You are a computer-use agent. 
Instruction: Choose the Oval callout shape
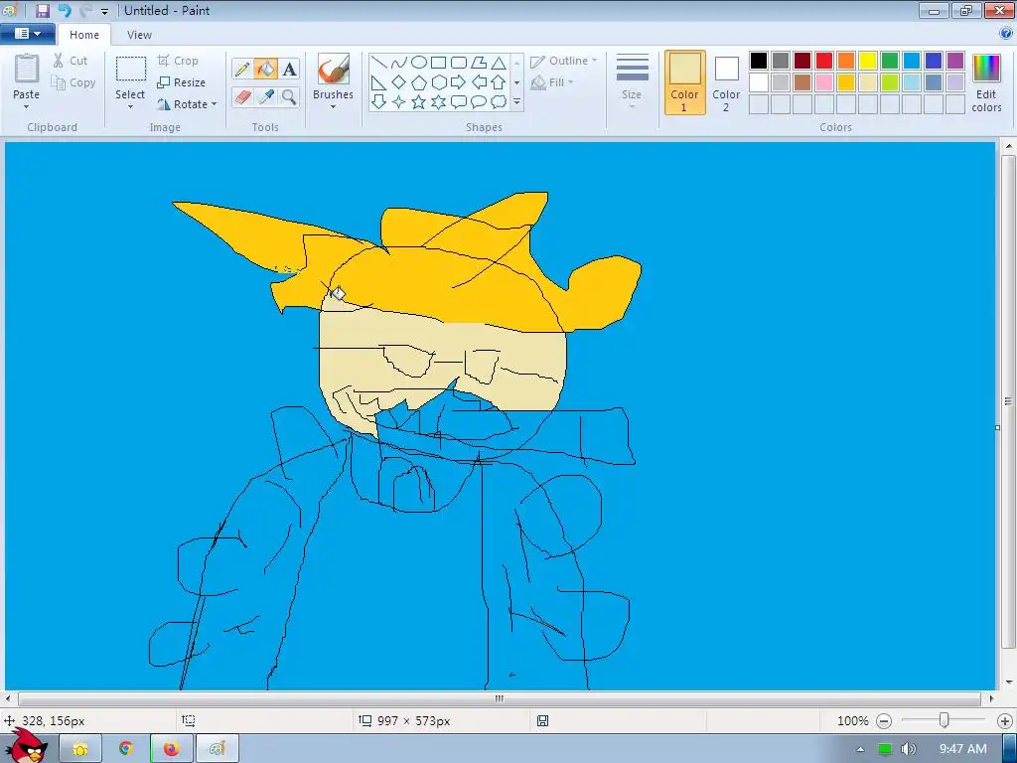(479, 102)
